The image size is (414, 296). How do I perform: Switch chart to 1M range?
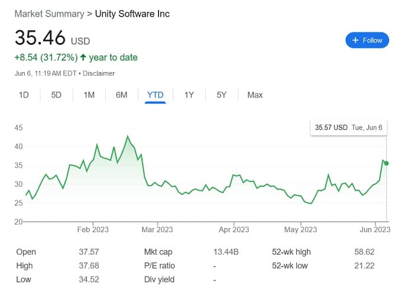pyautogui.click(x=89, y=95)
